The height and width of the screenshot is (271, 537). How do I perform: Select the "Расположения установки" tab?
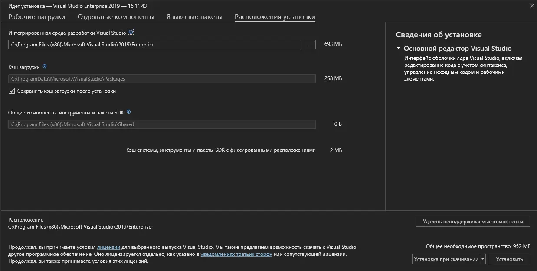coord(275,16)
